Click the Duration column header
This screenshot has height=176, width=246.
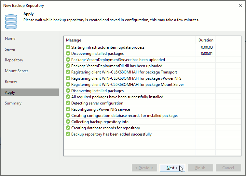(x=206, y=40)
